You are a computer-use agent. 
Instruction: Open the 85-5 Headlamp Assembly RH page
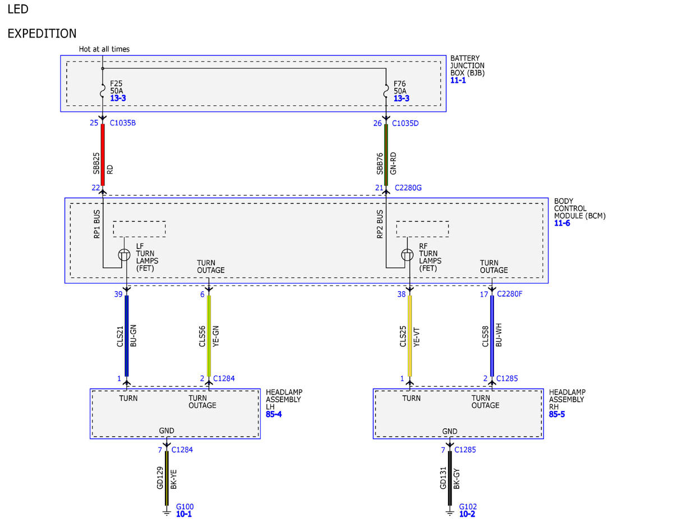click(x=557, y=415)
